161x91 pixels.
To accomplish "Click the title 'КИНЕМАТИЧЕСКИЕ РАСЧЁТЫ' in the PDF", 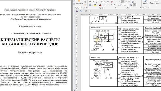I will 30,40.
